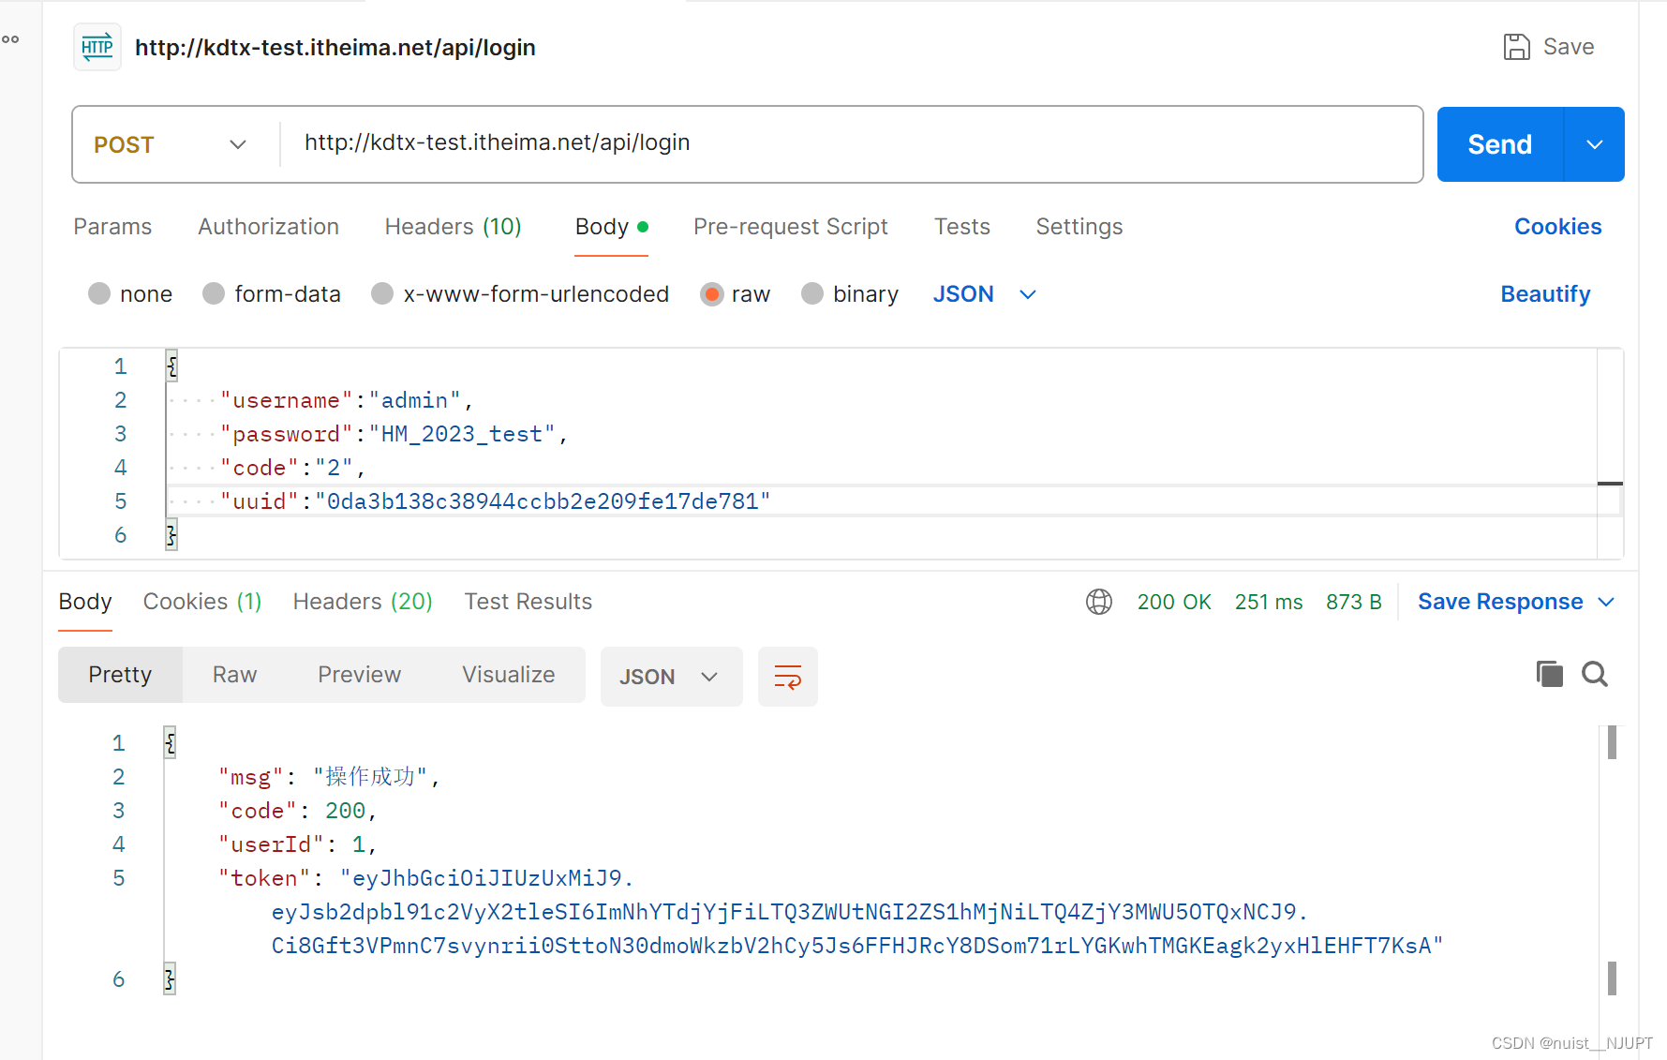This screenshot has height=1060, width=1667.
Task: Click the Save floppy disk icon
Action: (1516, 47)
